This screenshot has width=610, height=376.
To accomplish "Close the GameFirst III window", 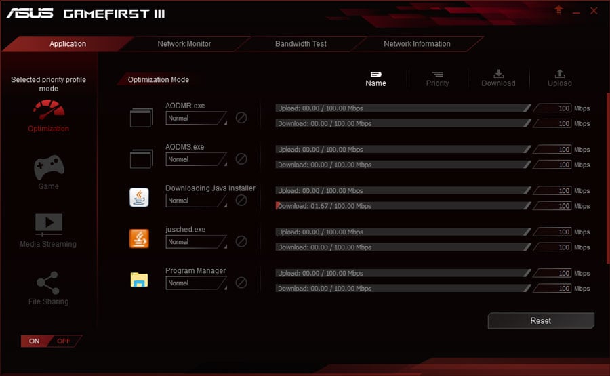I will (594, 10).
